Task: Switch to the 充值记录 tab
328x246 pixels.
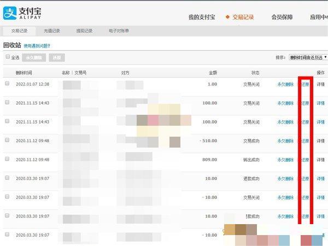Action: coord(53,31)
